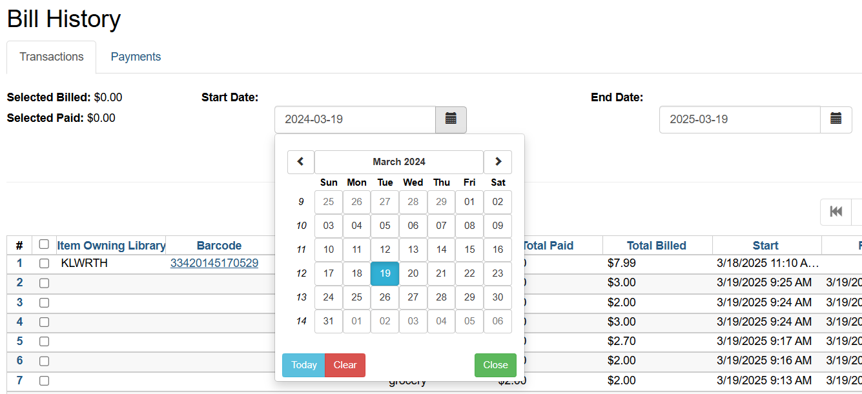Sort by Total Billed column
This screenshot has width=862, height=394.
tap(656, 246)
